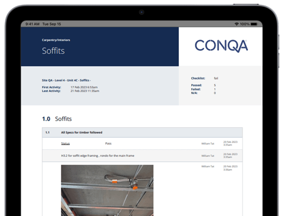This screenshot has width=283, height=216.
Task: Click row '1.1 All Specs for timber followed'
Action: (x=143, y=133)
